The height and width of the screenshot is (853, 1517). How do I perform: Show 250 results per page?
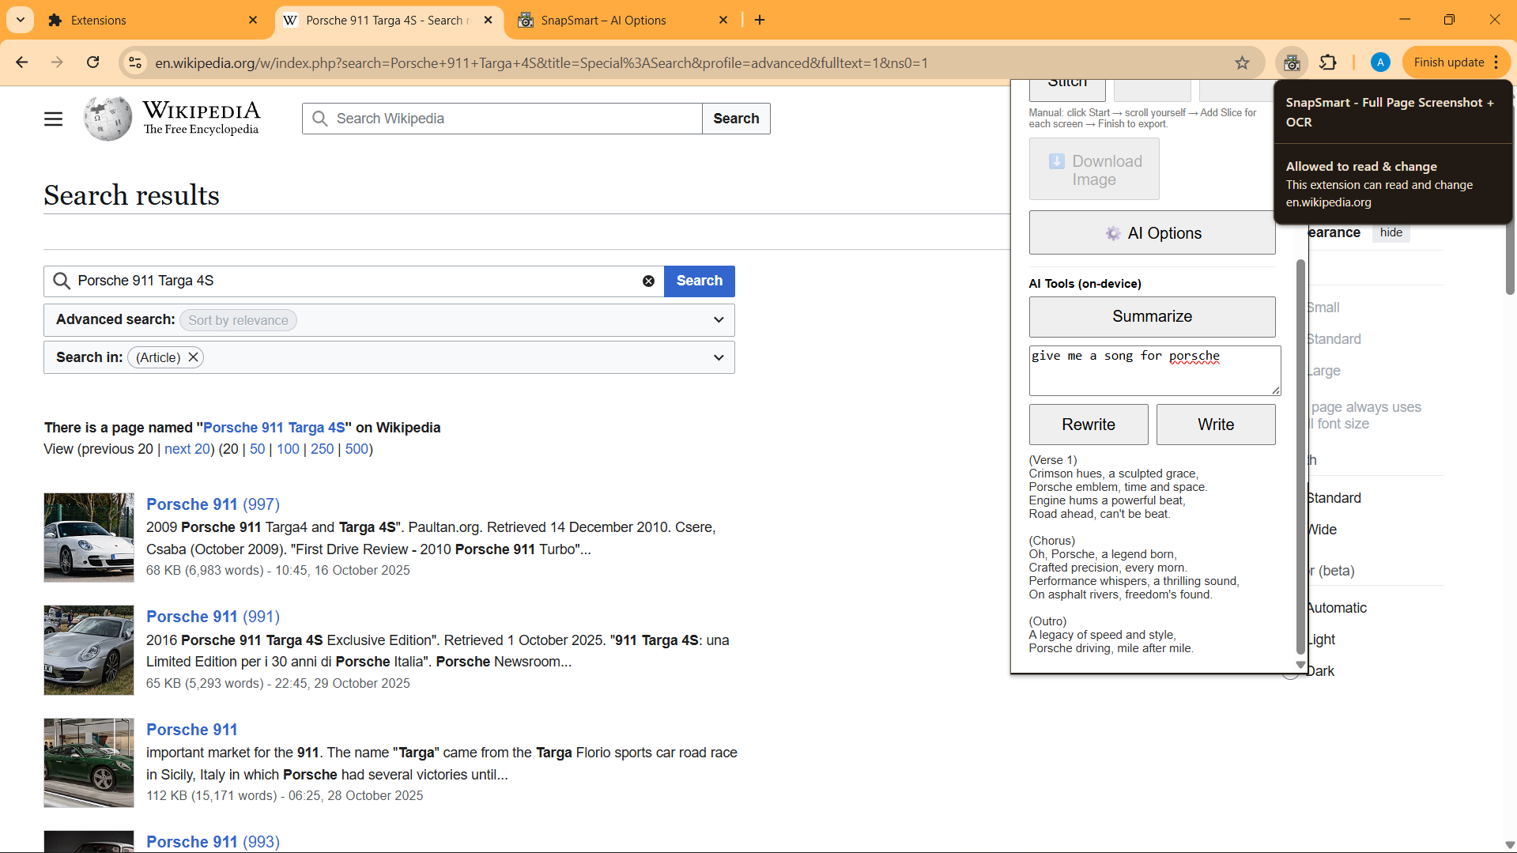[x=322, y=449]
